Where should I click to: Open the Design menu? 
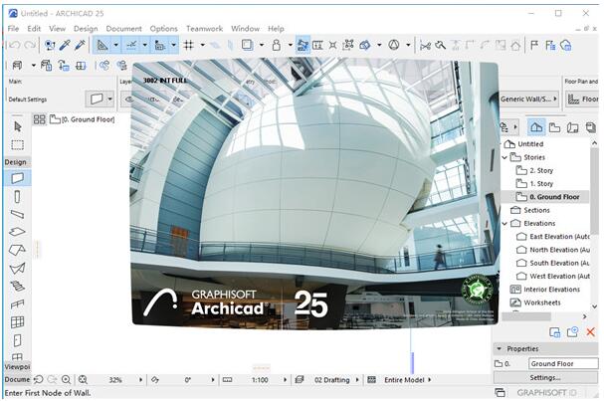[x=86, y=29]
